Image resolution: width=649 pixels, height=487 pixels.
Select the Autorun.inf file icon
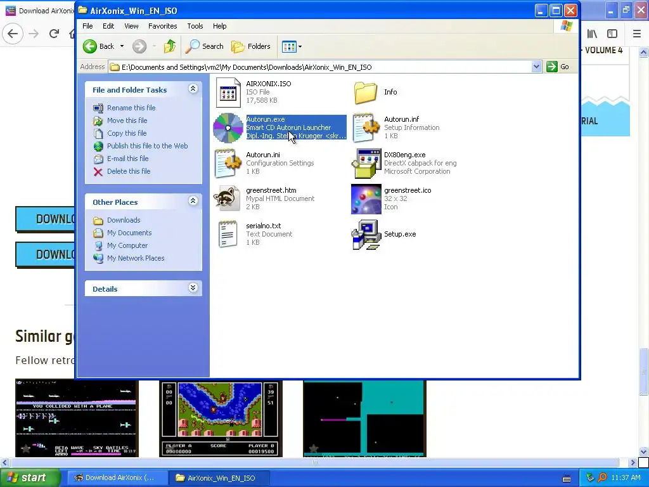[366, 128]
